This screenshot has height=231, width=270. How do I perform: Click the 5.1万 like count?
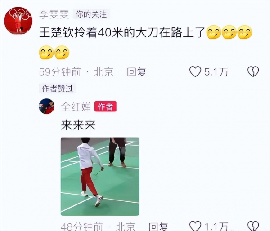tap(216, 72)
